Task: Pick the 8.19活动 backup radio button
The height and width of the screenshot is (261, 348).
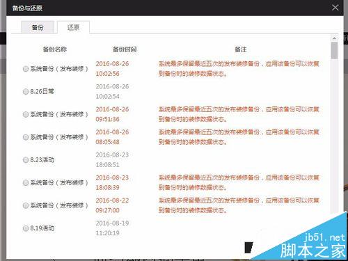Action: point(25,228)
